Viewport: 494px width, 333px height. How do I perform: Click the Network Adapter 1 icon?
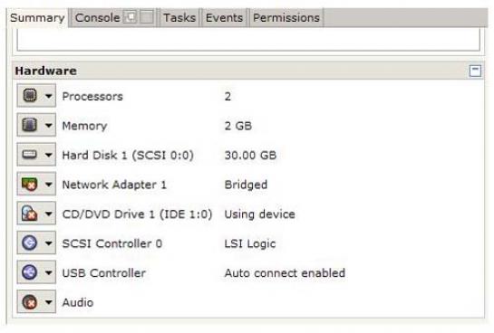point(30,184)
